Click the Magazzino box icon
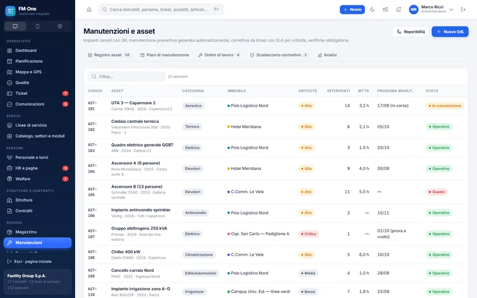Screen dimensions: 477x298 click(10, 232)
